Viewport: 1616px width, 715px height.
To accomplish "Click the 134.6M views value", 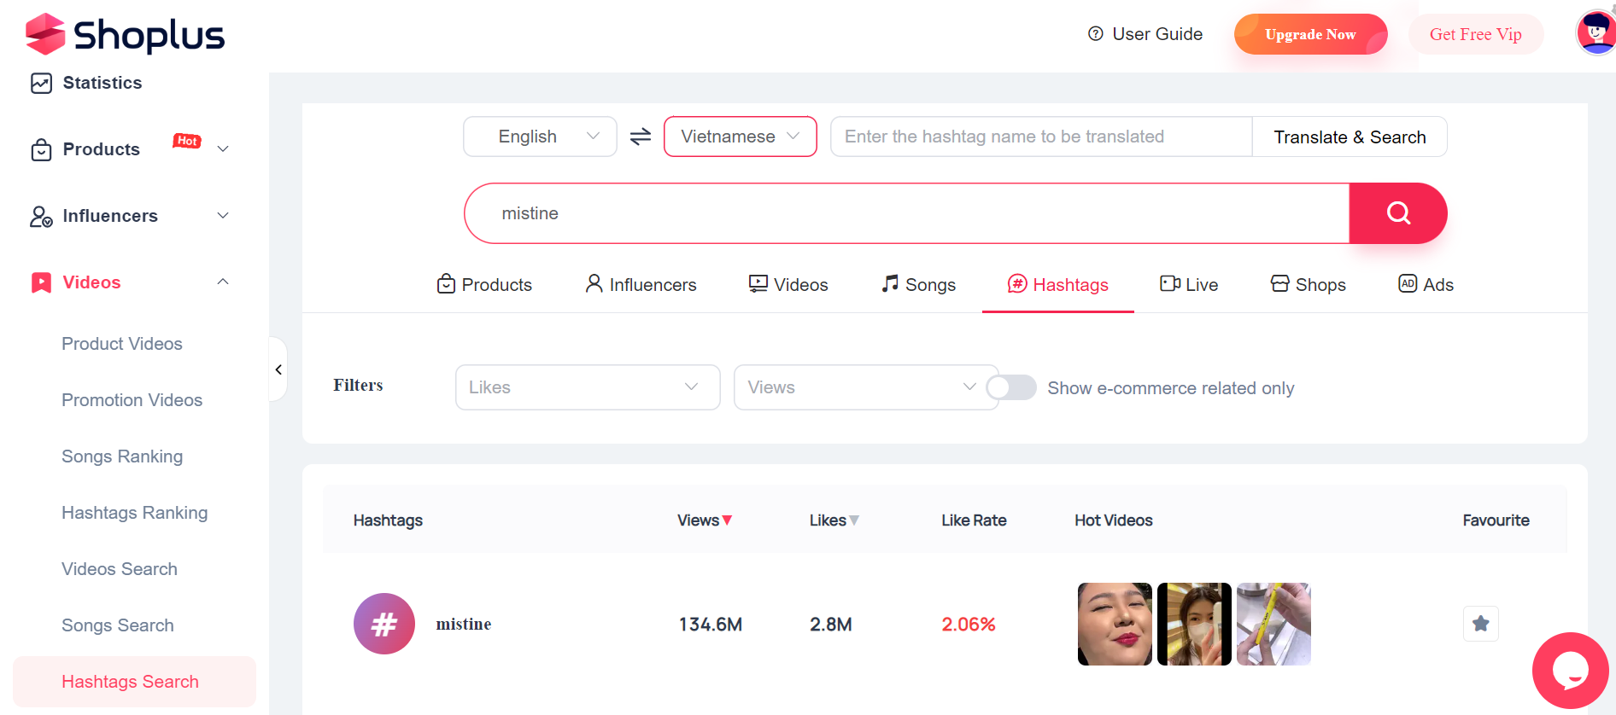I will [x=711, y=625].
